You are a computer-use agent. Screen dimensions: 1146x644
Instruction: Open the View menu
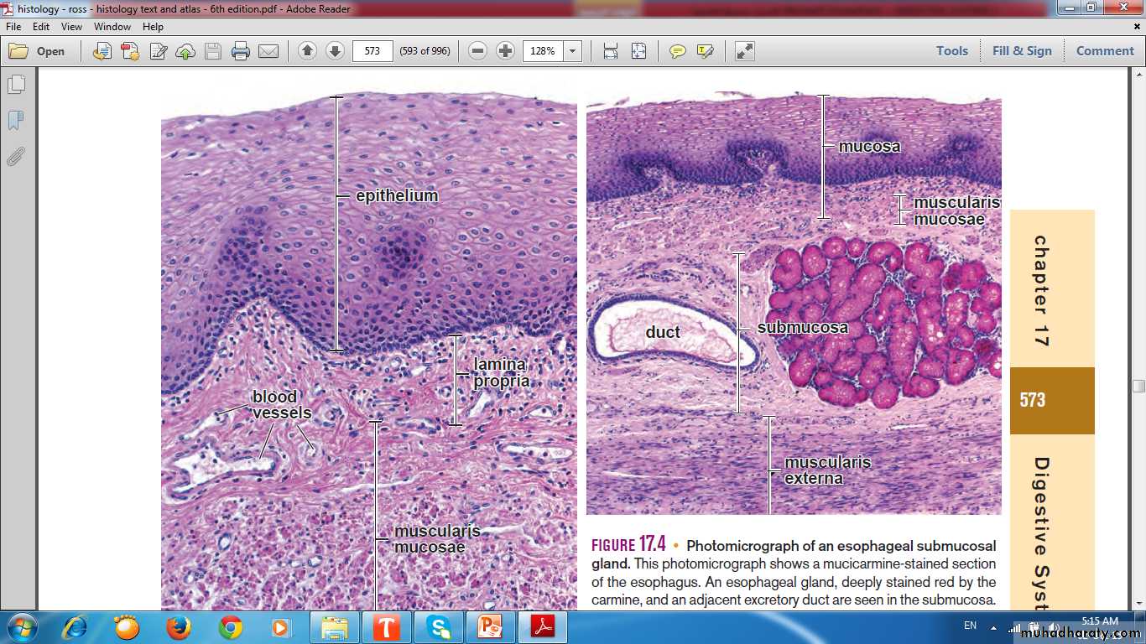71,27
